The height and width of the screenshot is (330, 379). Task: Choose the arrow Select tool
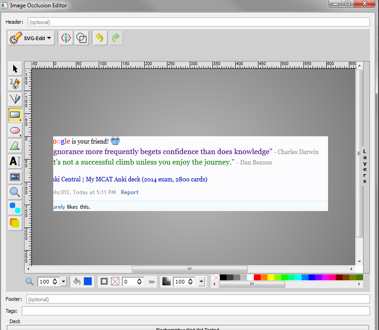15,69
